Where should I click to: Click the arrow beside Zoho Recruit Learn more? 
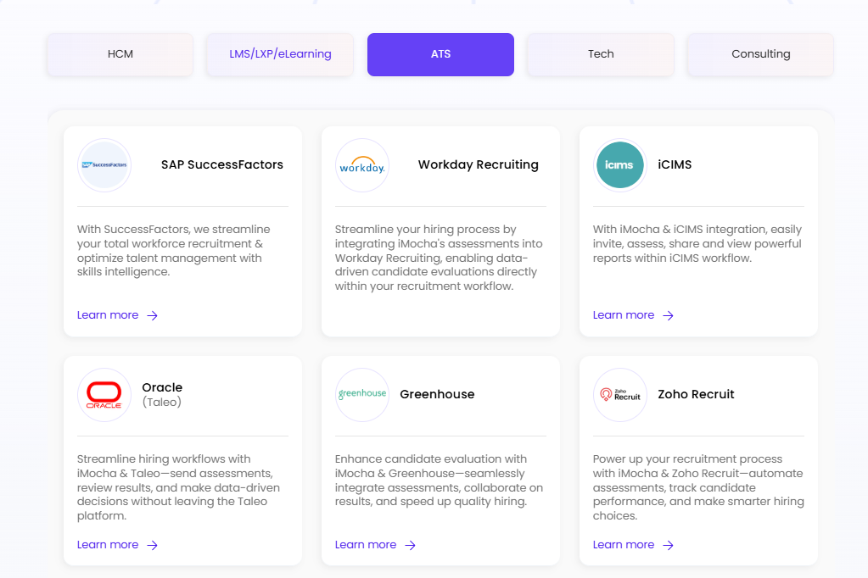click(x=668, y=545)
